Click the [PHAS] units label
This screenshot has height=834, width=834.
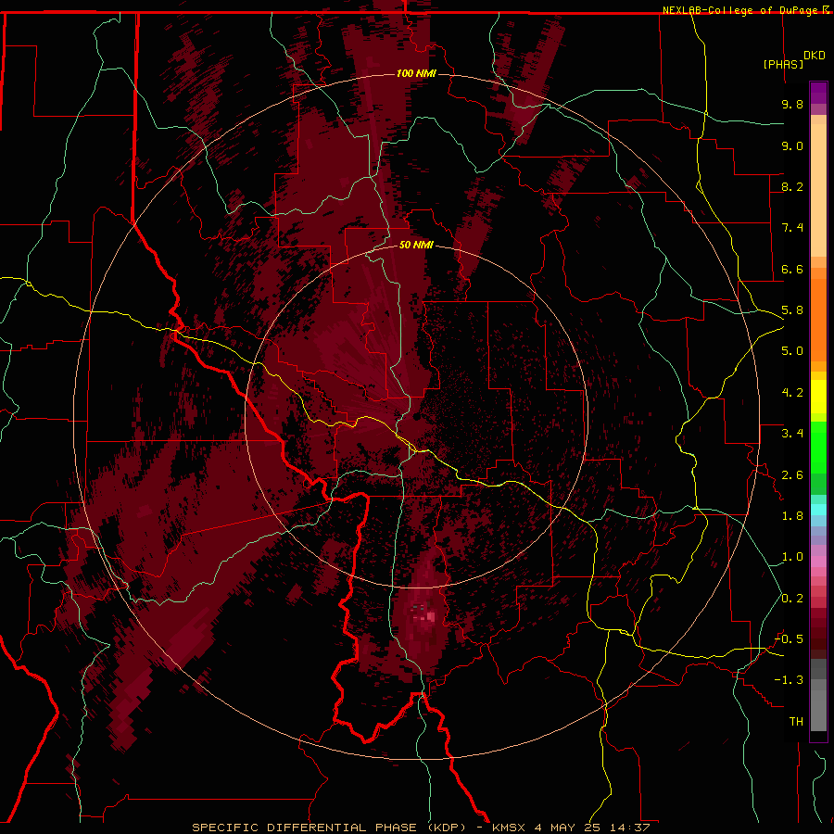[x=783, y=64]
